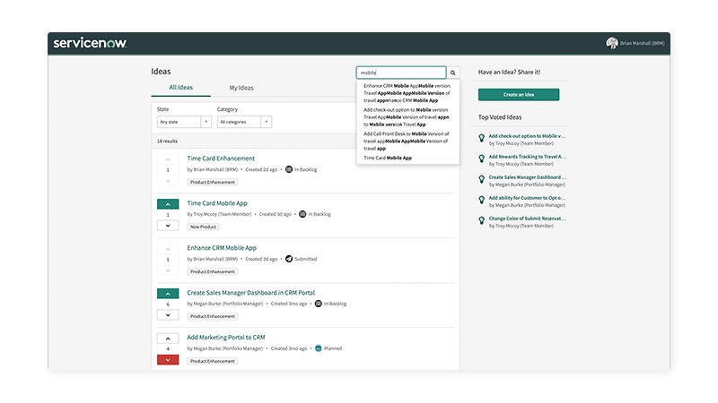The height and width of the screenshot is (403, 718).
Task: Click the Planned status icon on Marketing Portal
Action: tap(318, 348)
